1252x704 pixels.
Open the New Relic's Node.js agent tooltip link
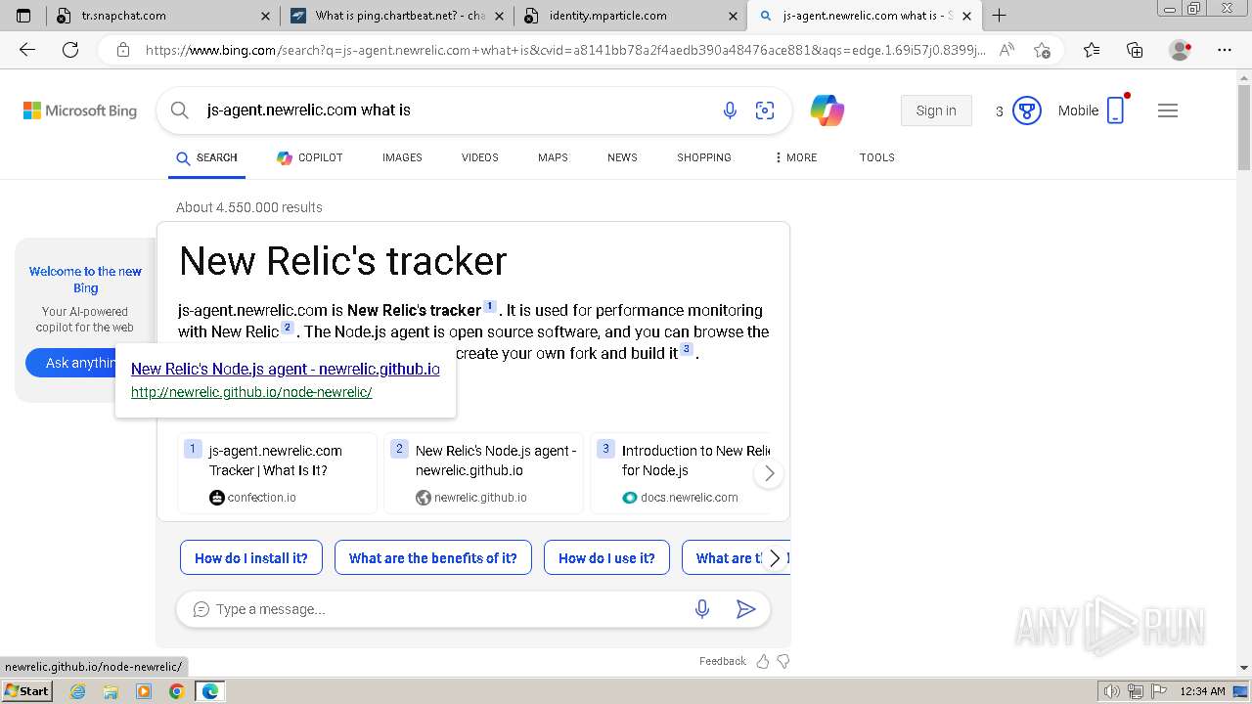point(286,369)
